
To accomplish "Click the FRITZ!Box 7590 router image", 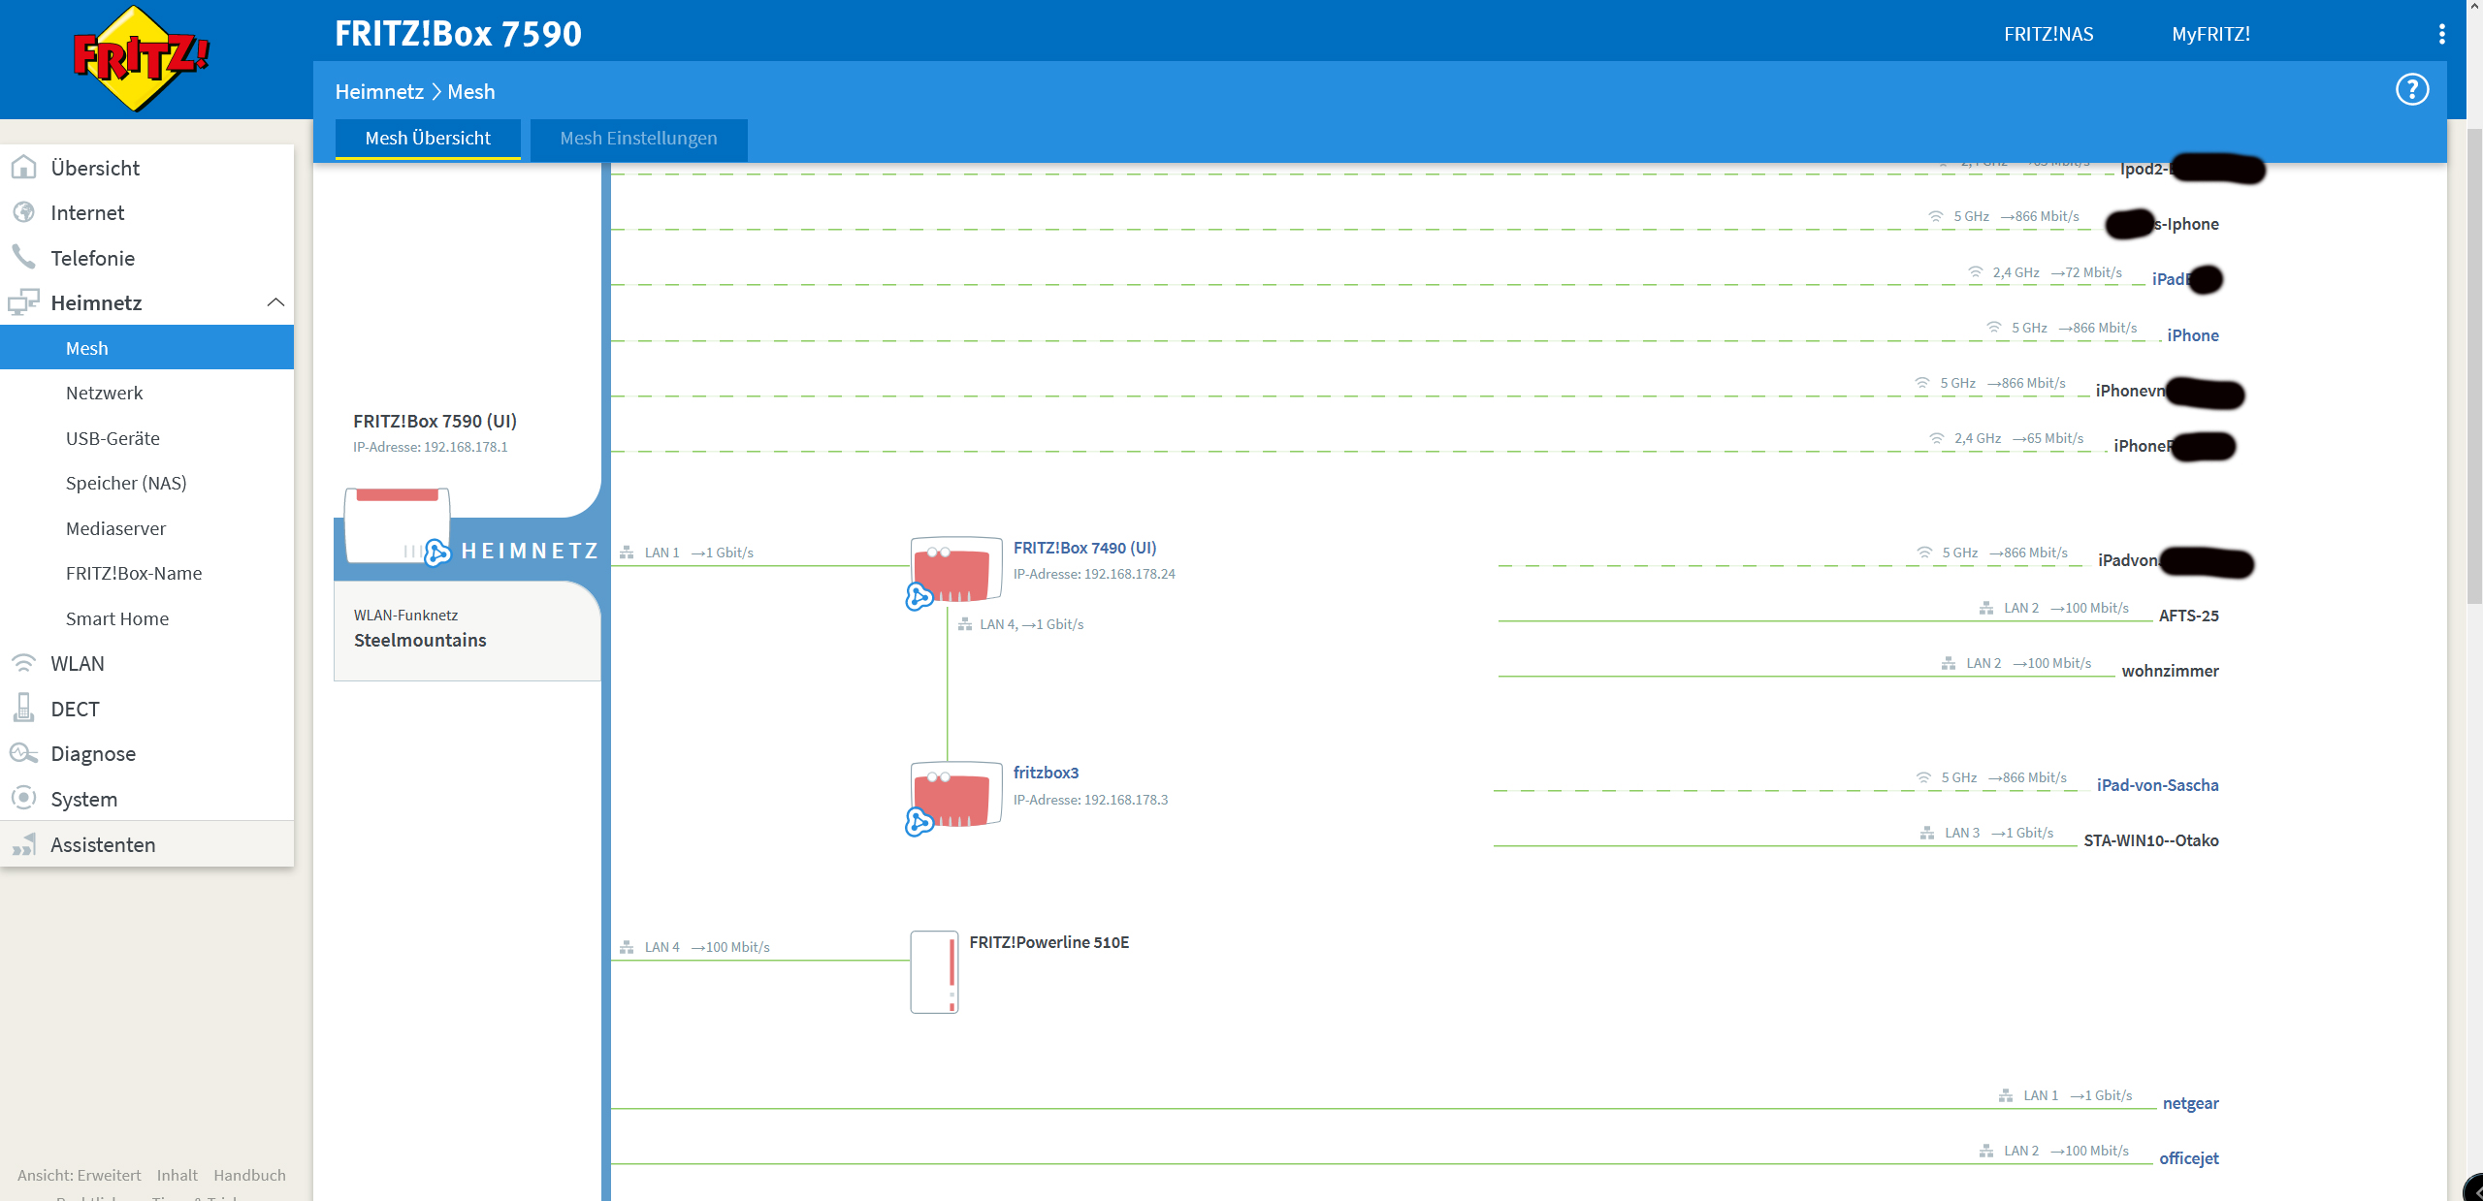I will click(398, 525).
